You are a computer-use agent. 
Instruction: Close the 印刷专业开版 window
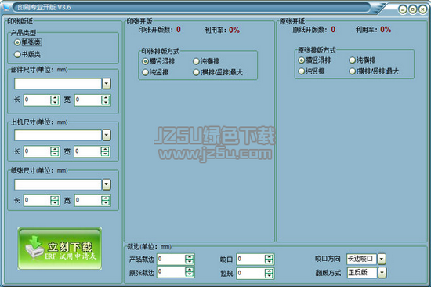[422, 10]
